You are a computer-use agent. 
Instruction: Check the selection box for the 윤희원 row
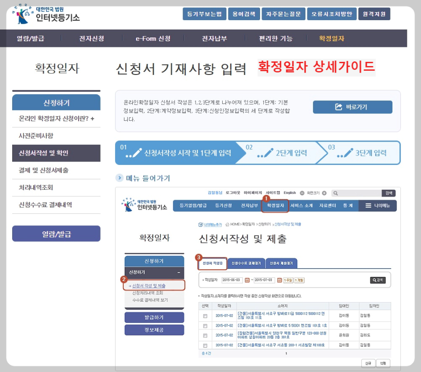tap(205, 335)
